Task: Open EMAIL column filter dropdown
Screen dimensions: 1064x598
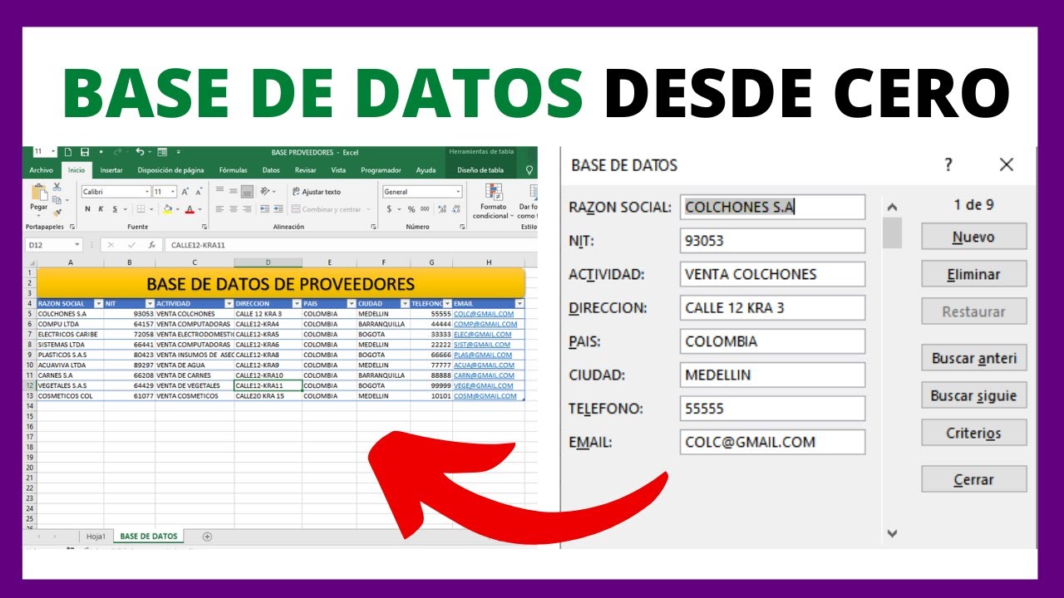Action: pos(520,303)
